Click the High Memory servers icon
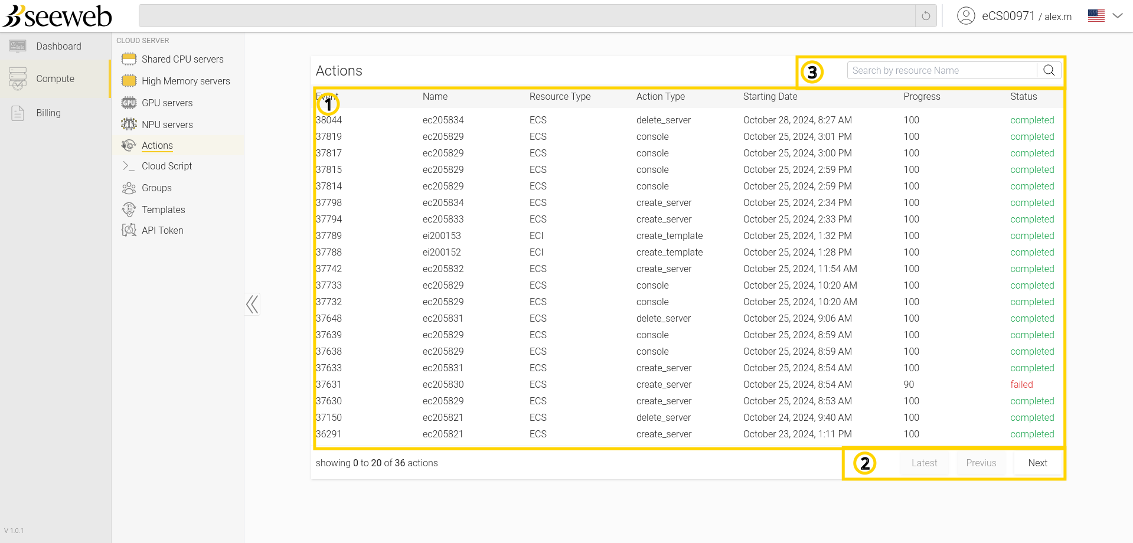The width and height of the screenshot is (1133, 543). click(129, 81)
